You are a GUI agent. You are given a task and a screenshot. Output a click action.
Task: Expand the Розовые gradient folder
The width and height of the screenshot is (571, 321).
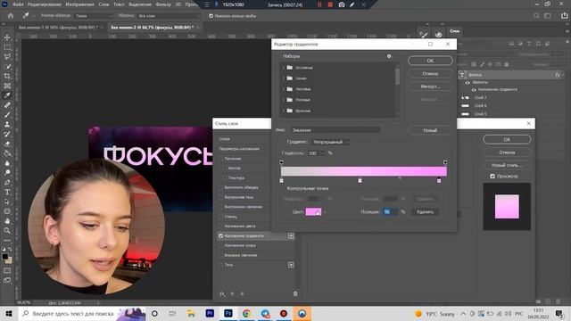[284, 100]
